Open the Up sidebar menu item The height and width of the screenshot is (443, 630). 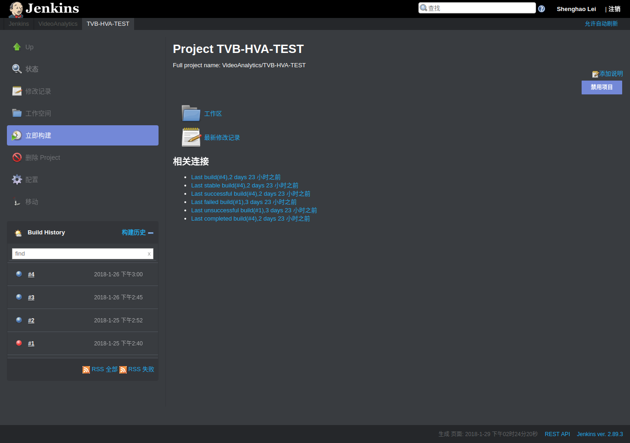click(83, 47)
